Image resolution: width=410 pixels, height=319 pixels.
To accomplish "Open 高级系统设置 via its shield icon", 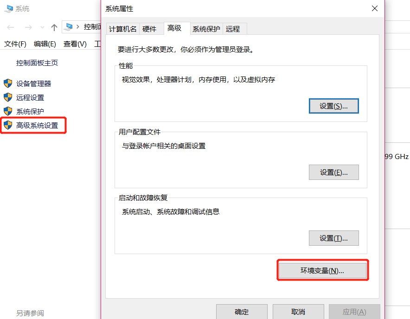I will point(8,125).
